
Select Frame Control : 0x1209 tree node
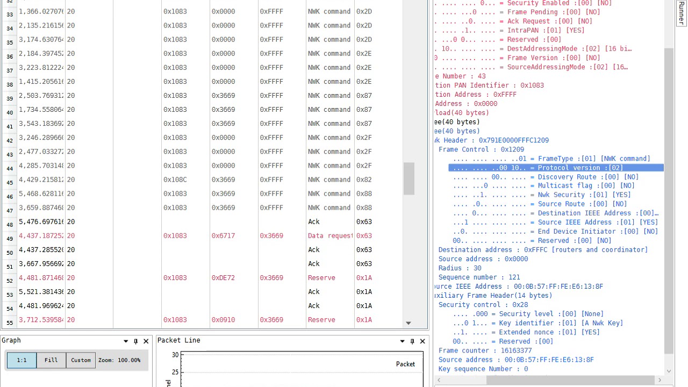(481, 149)
